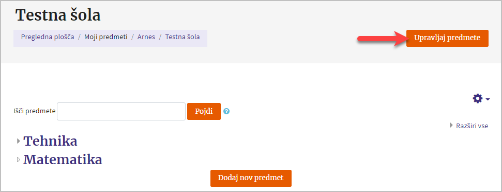Open the Tehnika category link
502x192 pixels.
50,141
